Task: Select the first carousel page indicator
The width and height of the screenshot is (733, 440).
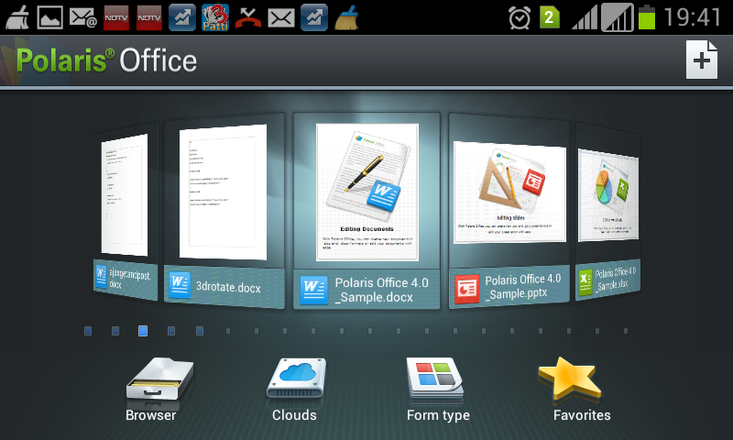Action: pos(87,331)
